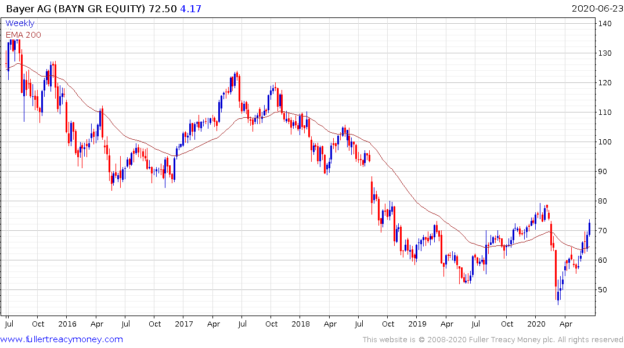Click the latest weekly candlestick near 72
The image size is (624, 348).
coord(589,228)
